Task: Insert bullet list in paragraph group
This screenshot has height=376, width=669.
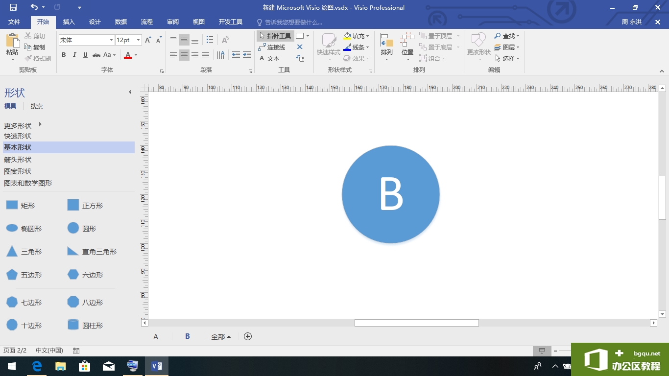Action: (x=210, y=40)
